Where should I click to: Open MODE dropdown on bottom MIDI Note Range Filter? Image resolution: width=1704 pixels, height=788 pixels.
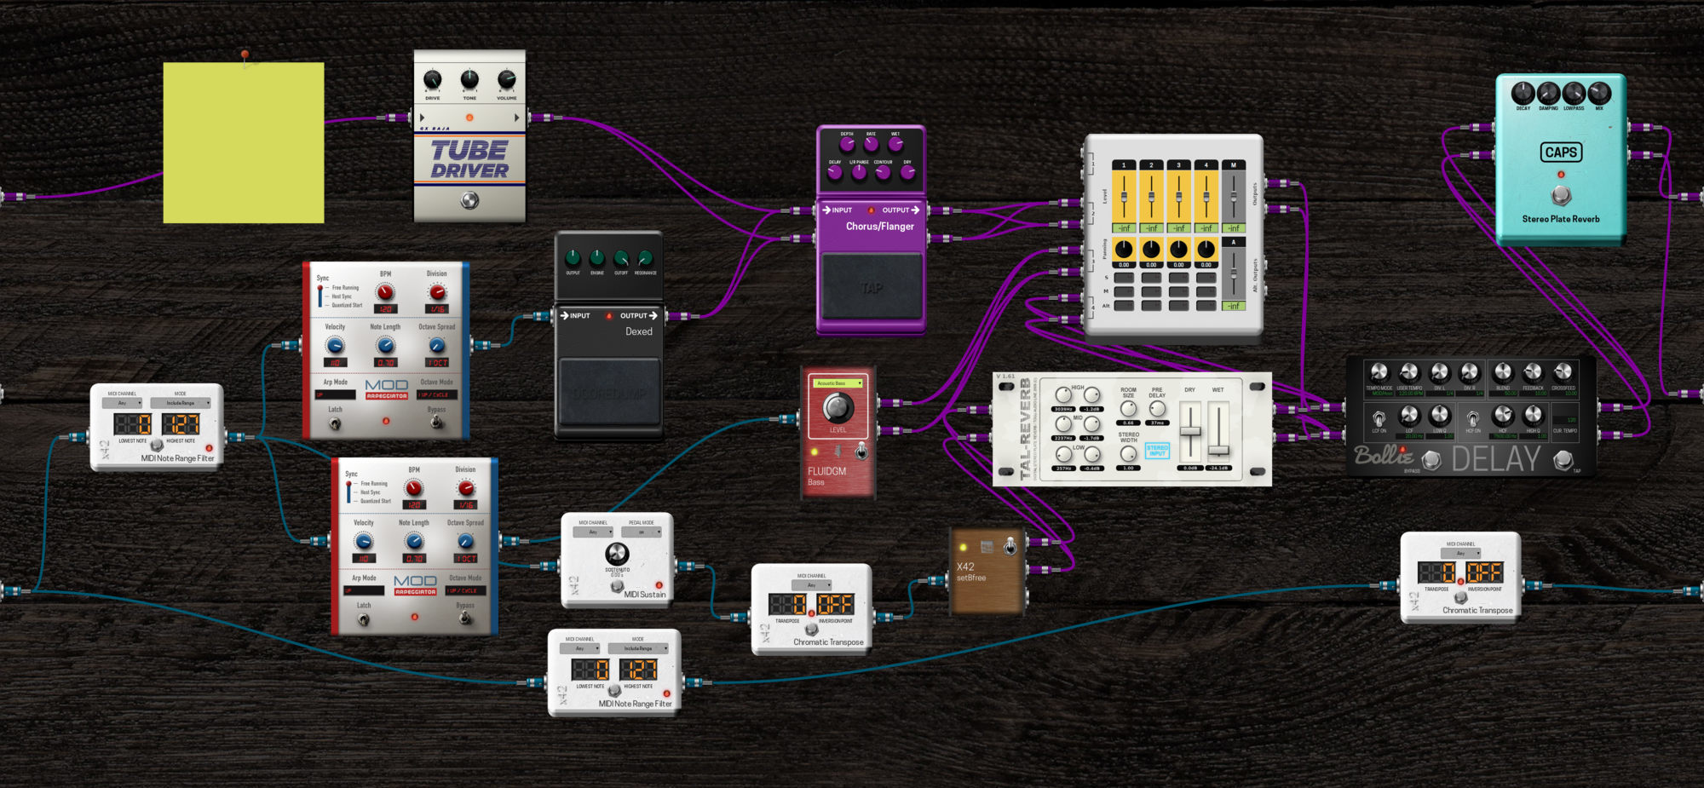638,648
